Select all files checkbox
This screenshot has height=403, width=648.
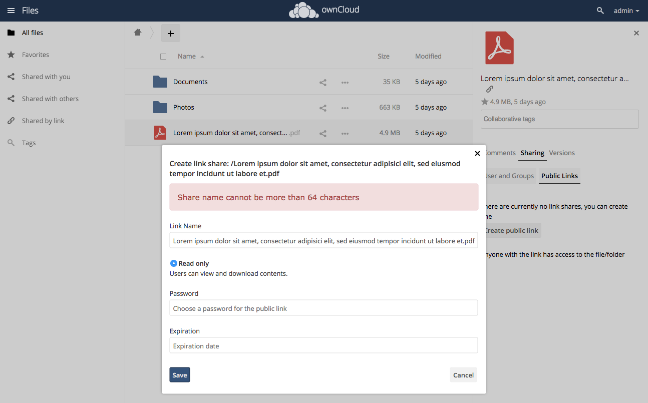(x=163, y=57)
